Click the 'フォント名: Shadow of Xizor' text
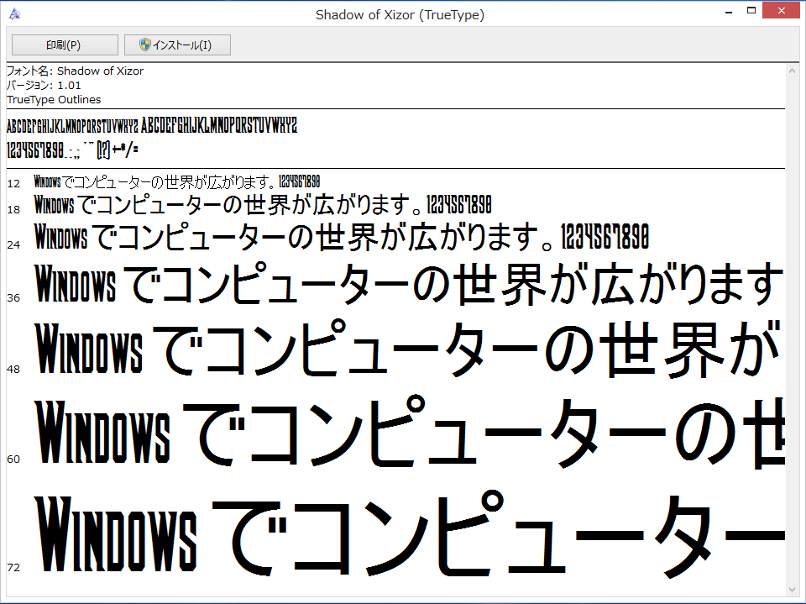The image size is (806, 604). 75,71
